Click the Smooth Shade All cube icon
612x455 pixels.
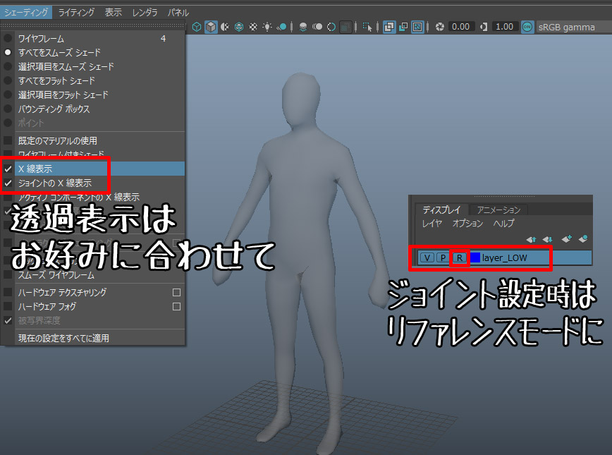click(x=211, y=27)
